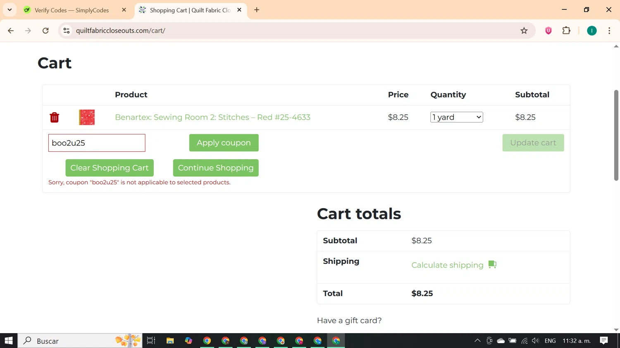
Task: Click Continue Shopping button
Action: pos(216,168)
